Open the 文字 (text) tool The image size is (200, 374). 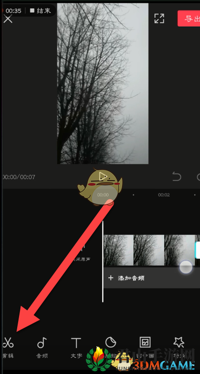coord(76,347)
